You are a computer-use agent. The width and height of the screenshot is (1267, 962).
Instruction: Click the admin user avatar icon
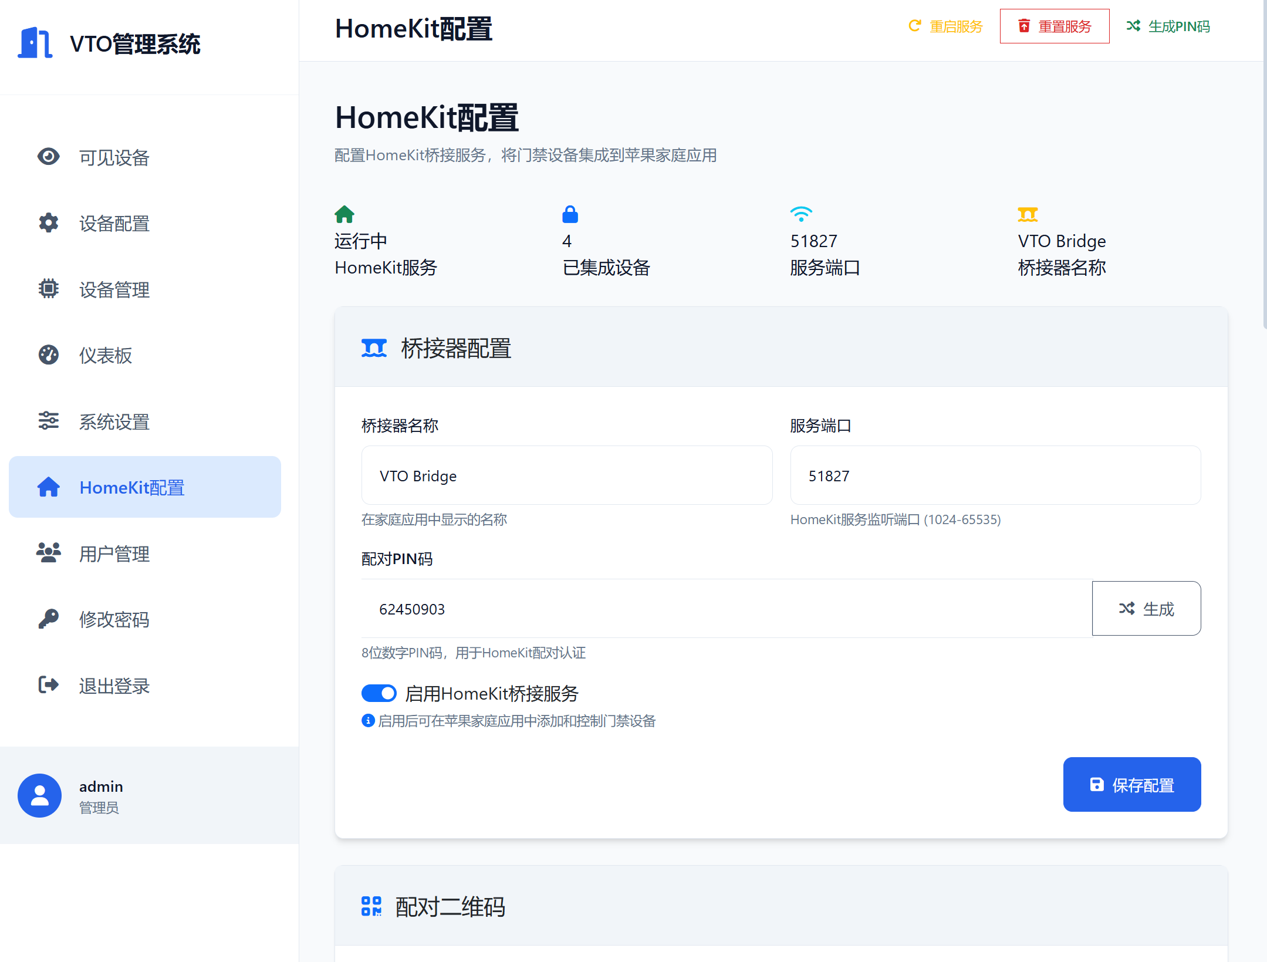39,795
